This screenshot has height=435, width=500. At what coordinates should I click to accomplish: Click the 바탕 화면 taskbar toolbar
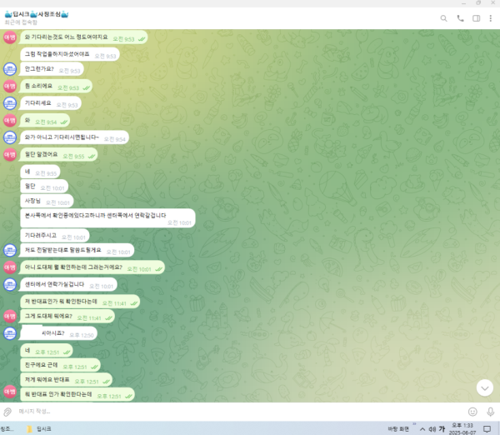(398, 429)
